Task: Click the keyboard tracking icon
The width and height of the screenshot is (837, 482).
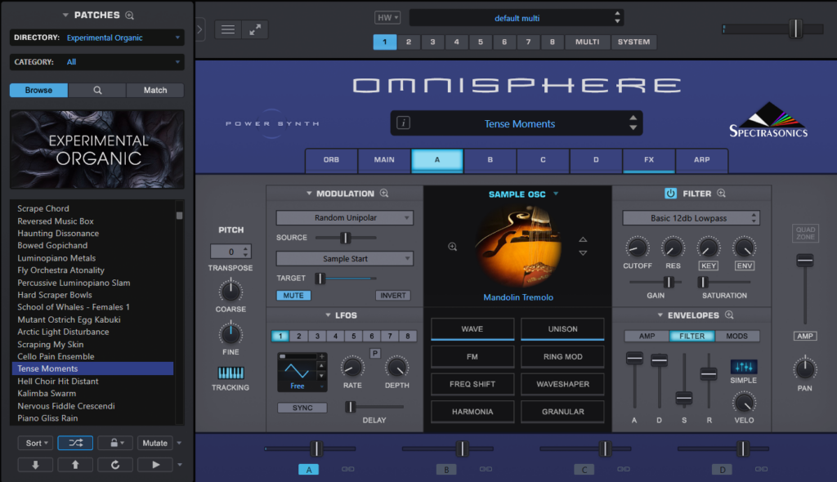Action: 231,373
